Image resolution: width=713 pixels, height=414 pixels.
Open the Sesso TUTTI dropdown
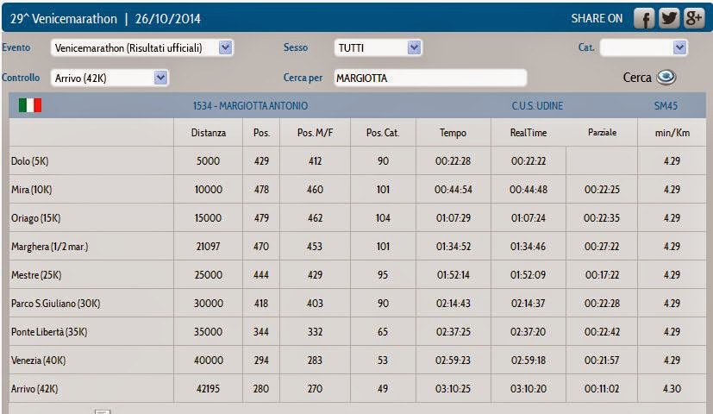click(378, 47)
